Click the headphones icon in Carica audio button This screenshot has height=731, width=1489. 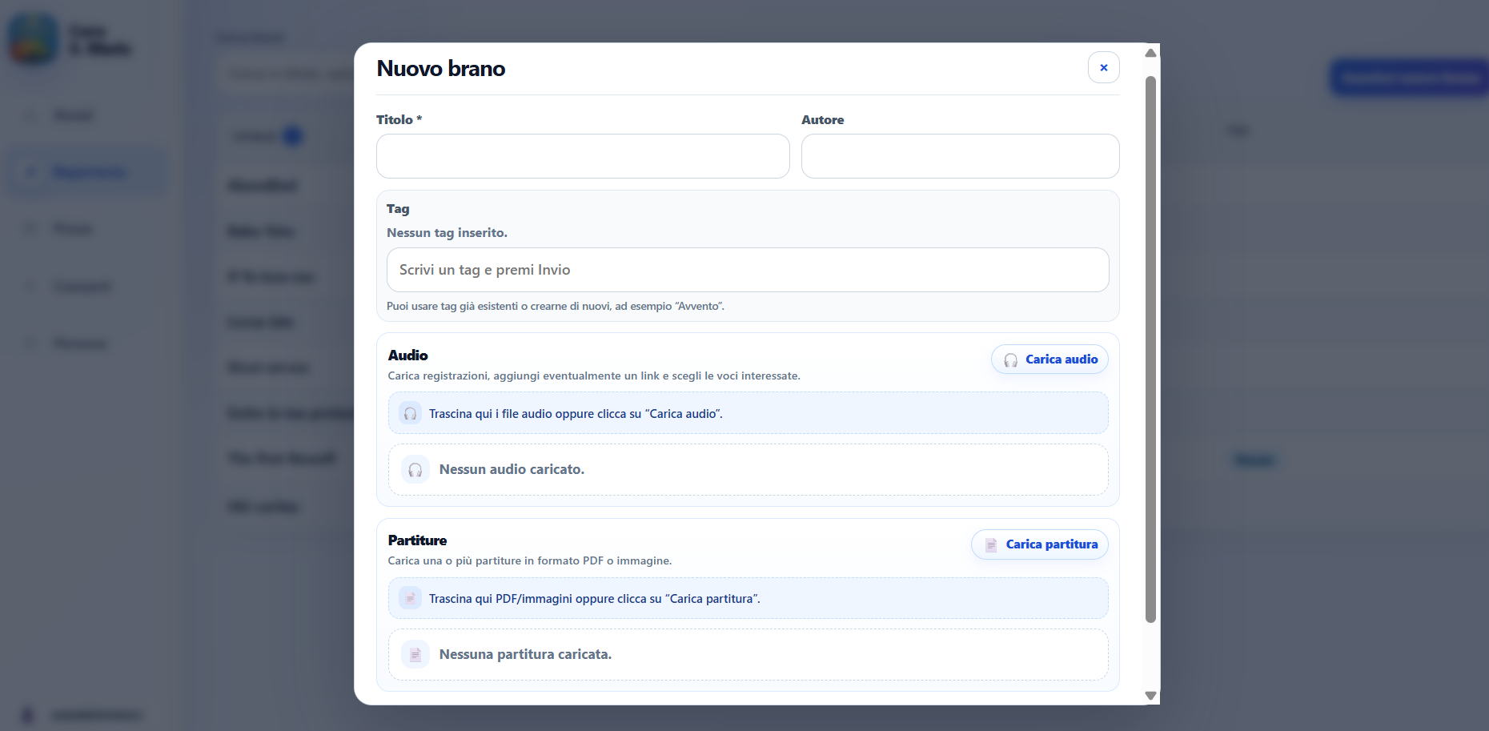click(x=1010, y=360)
